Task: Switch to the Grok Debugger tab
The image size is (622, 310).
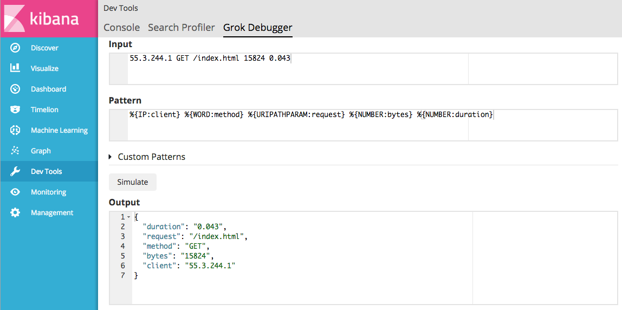Action: (x=258, y=28)
